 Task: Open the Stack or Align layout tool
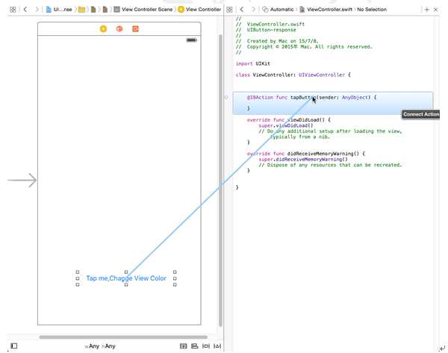(184, 346)
